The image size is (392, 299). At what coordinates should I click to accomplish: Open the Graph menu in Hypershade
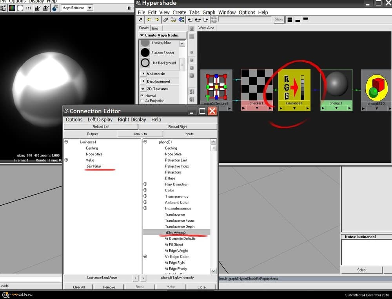(x=209, y=12)
